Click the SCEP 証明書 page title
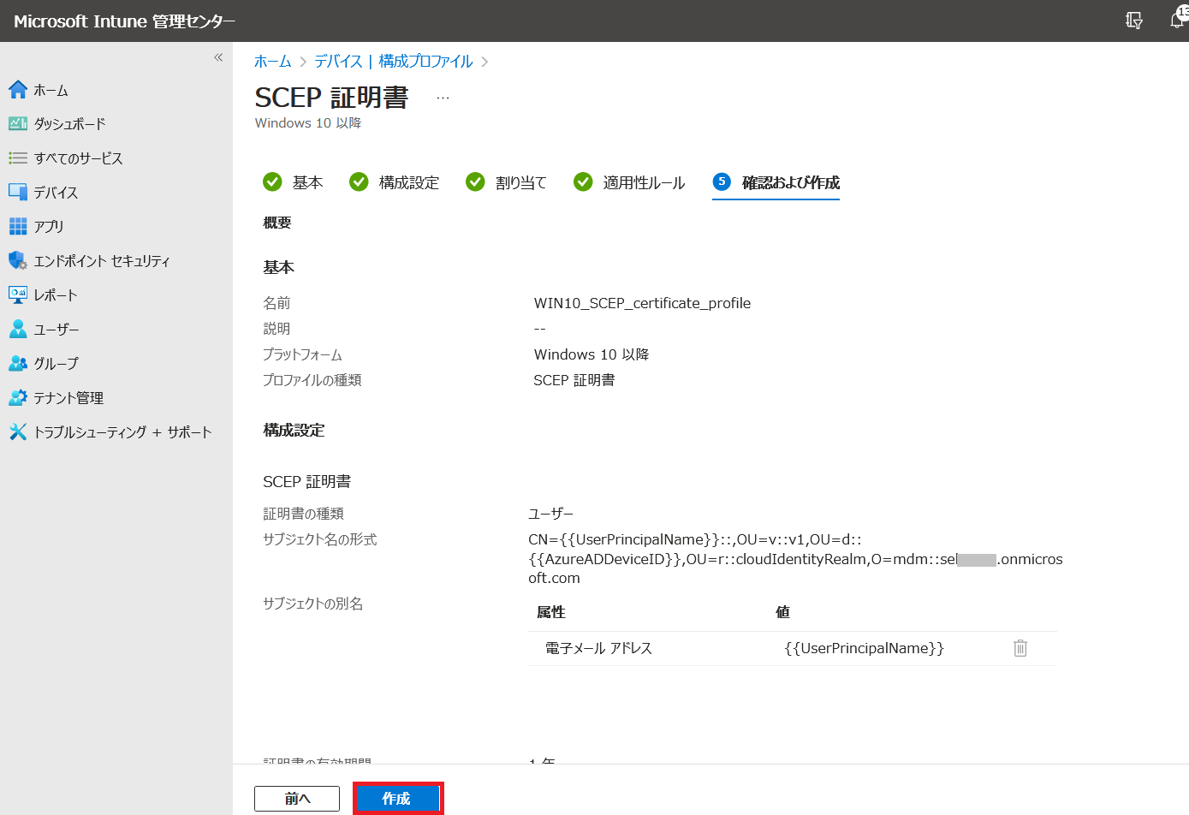 pyautogui.click(x=332, y=98)
